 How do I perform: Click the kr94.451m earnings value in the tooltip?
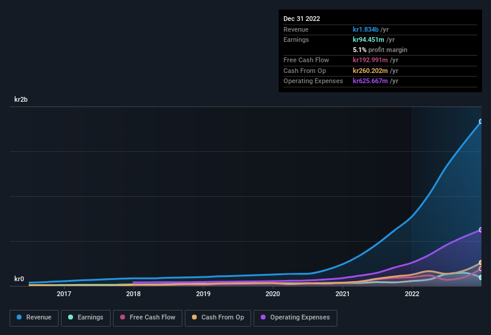click(x=368, y=39)
